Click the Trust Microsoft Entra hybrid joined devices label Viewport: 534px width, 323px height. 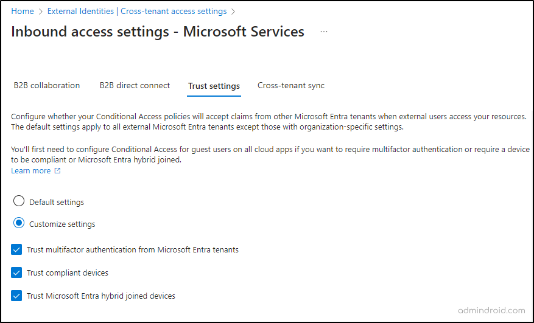point(101,296)
